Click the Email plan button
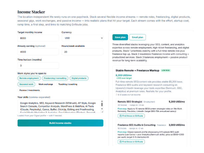The image size is (204, 153). coord(137,37)
